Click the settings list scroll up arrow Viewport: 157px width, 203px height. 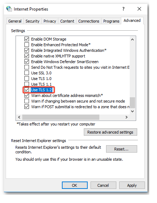coord(133,39)
